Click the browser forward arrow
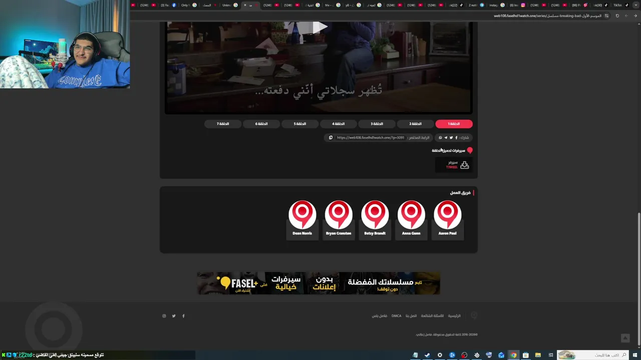Image resolution: width=641 pixels, height=360 pixels. pos(626,15)
